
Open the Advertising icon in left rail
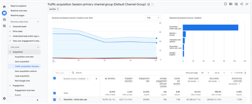click(x=4, y=26)
